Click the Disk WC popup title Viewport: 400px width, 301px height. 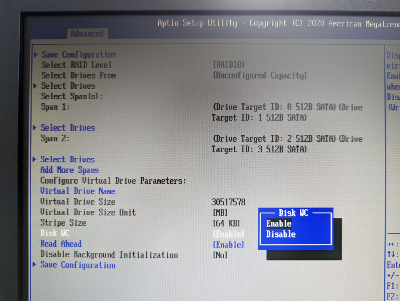[x=293, y=213]
